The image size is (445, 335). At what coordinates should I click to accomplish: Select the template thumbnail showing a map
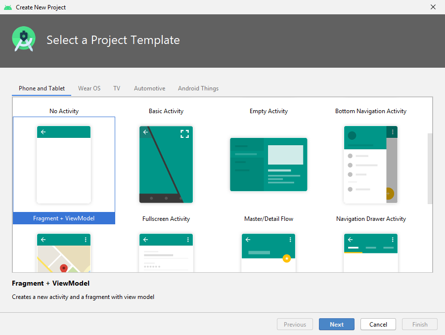tap(64, 252)
